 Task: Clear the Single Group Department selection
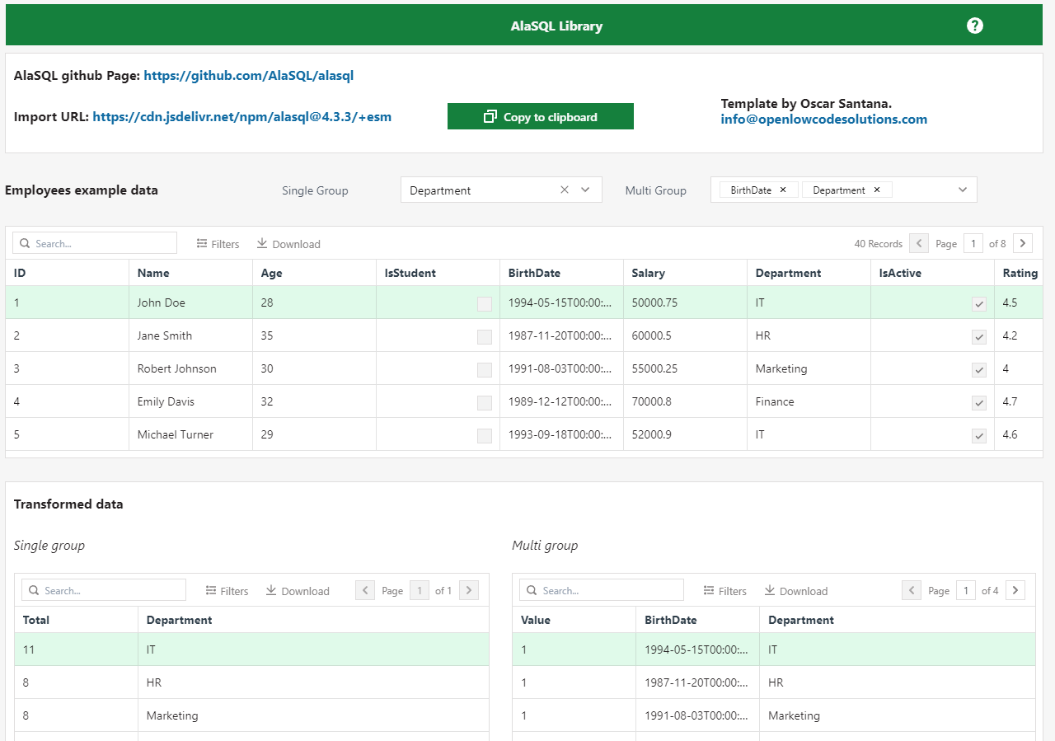tap(565, 190)
